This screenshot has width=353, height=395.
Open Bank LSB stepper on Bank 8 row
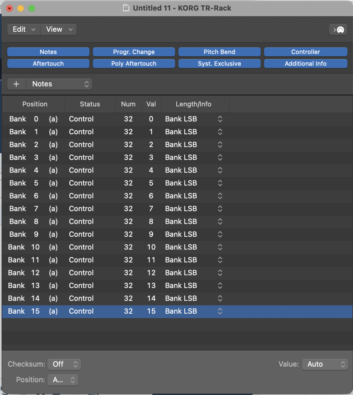point(220,222)
